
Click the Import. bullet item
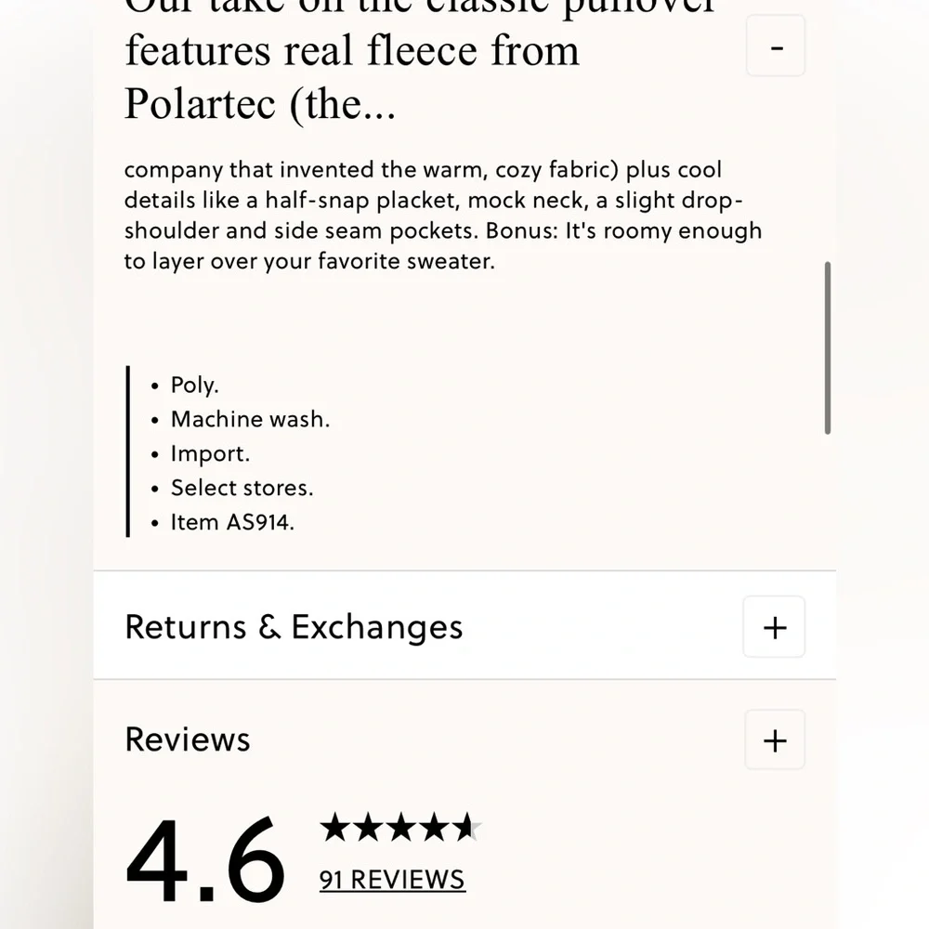click(x=210, y=454)
